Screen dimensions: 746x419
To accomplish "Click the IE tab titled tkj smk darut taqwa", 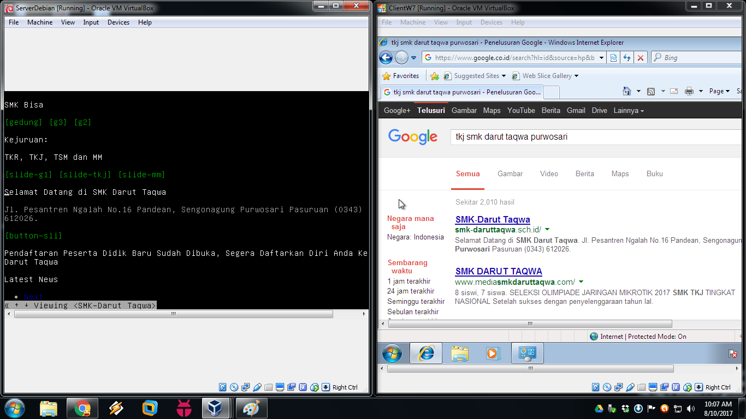I will tap(461, 92).
